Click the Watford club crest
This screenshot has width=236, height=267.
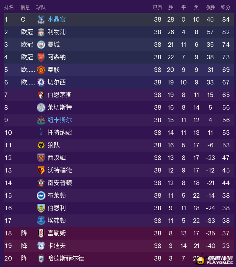coord(41,170)
